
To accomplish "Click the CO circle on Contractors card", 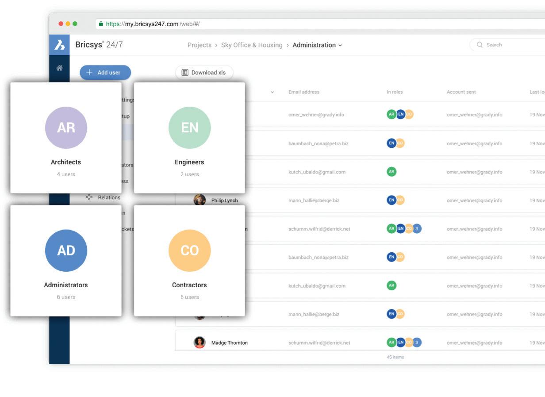I will pos(189,251).
